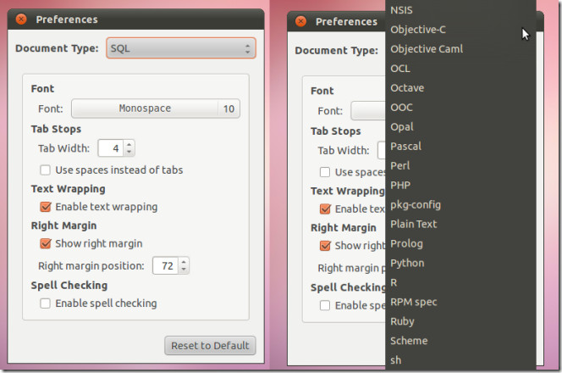Click the Tab Width value field
Screen dimensions: 562x373
point(111,148)
